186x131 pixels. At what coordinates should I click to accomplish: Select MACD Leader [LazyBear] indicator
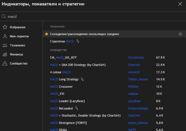coord(67,101)
